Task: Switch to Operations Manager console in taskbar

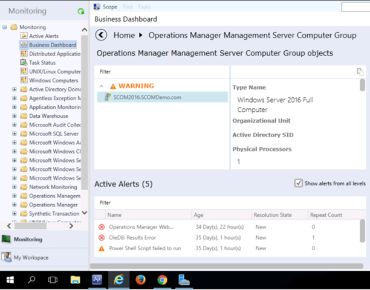Action: pyautogui.click(x=97, y=280)
